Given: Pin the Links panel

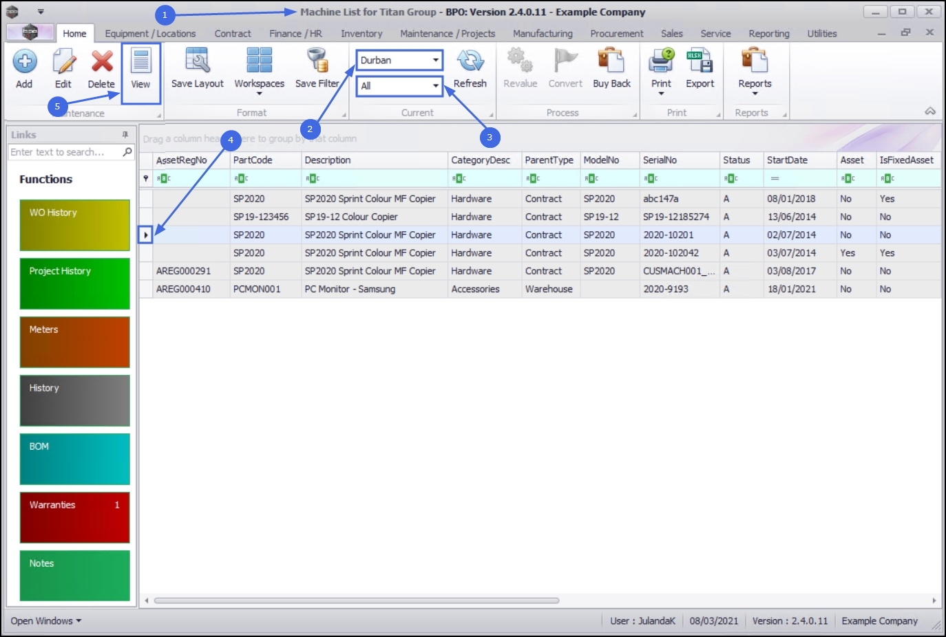Looking at the screenshot, I should [x=125, y=135].
